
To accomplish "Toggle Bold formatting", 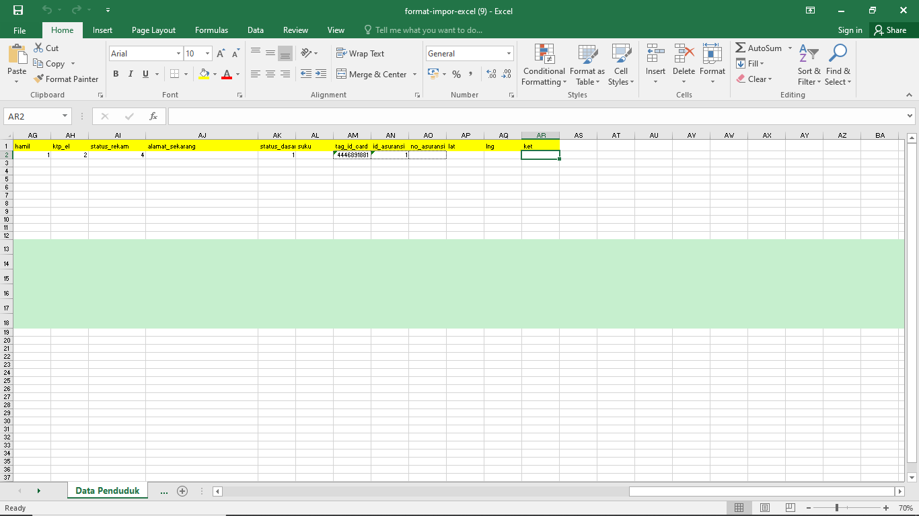I will [116, 74].
